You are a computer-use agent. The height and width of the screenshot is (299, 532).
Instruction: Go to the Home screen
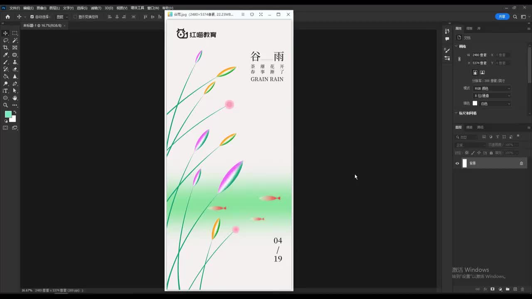point(7,17)
